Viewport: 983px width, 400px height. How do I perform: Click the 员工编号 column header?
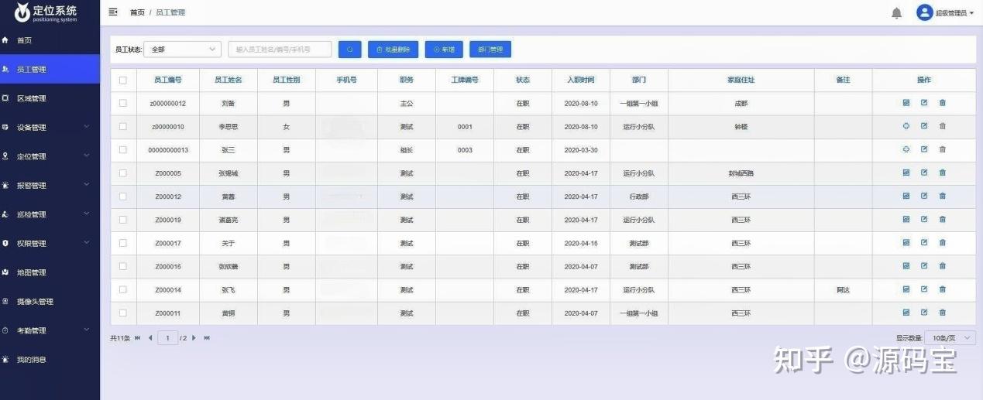tap(168, 80)
